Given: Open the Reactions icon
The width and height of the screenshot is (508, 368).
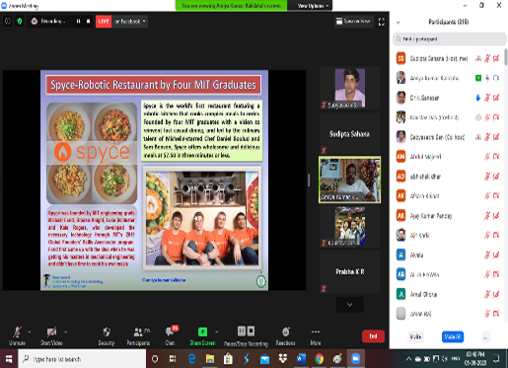Looking at the screenshot, I should (x=285, y=331).
